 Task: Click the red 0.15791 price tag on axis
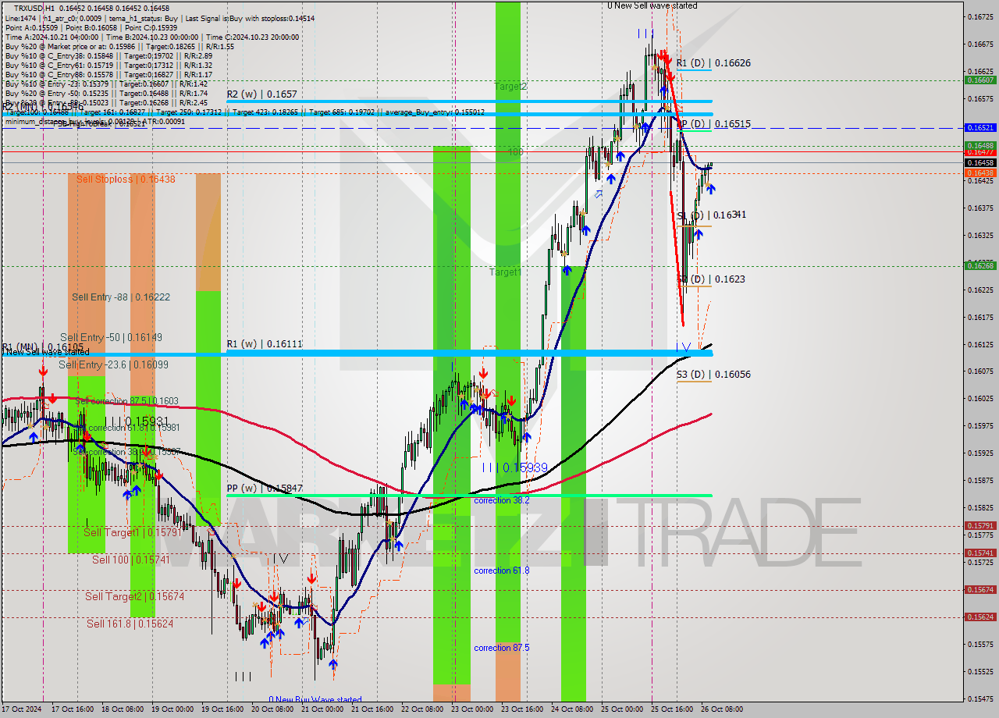980,525
